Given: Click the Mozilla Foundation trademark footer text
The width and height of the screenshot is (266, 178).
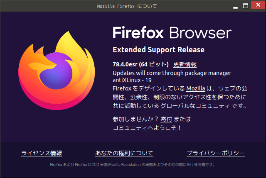Looking at the screenshot, I should coord(133,165).
